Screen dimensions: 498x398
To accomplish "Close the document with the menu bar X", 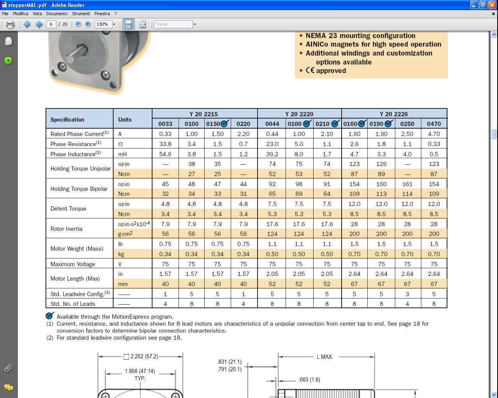I will point(493,14).
